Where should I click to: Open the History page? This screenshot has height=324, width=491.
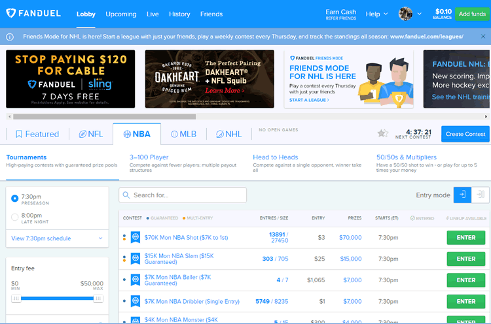point(179,14)
